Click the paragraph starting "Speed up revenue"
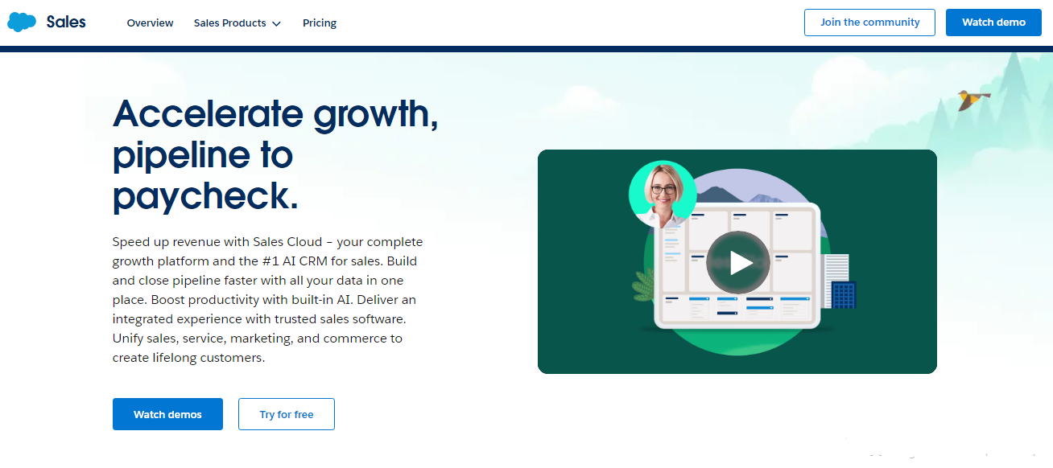Image resolution: width=1053 pixels, height=468 pixels. [x=267, y=300]
